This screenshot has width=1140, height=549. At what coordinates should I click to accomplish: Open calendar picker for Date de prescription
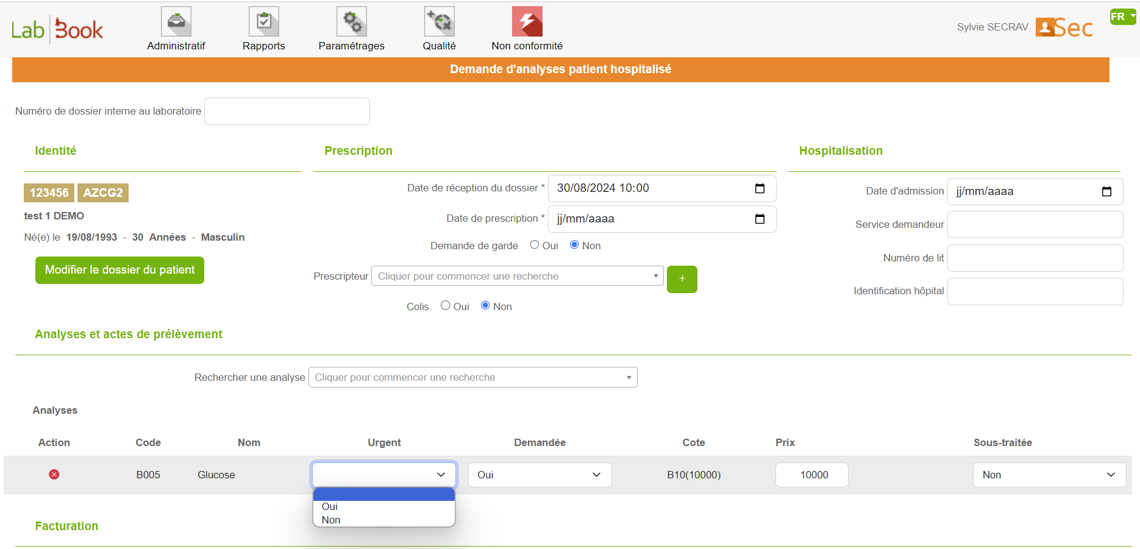coord(760,219)
